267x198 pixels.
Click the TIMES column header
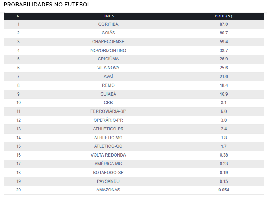click(108, 16)
